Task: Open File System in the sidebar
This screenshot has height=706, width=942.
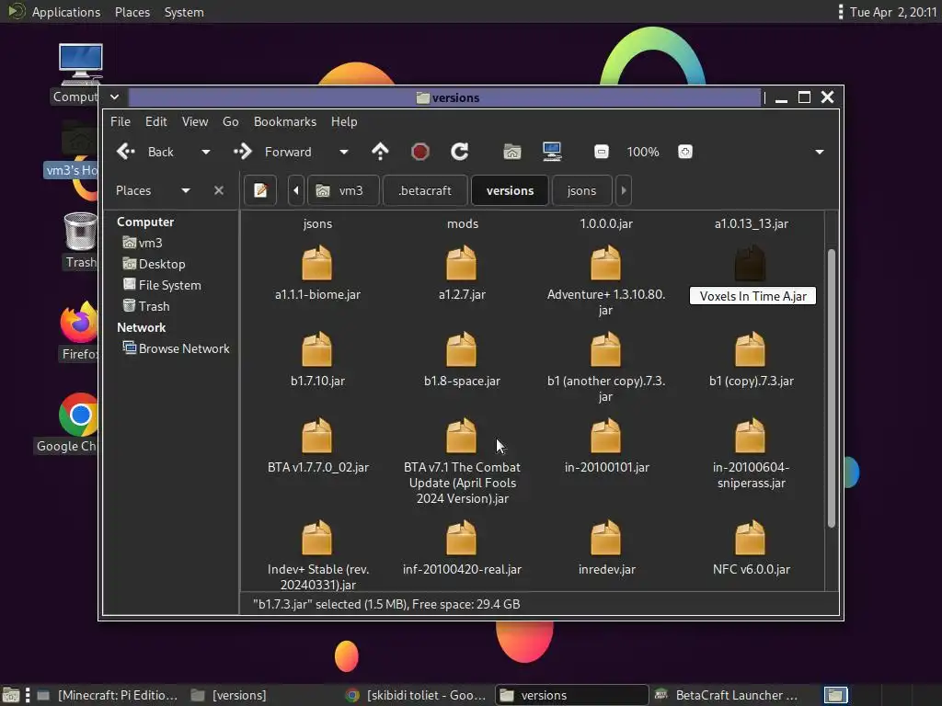Action: [162, 285]
